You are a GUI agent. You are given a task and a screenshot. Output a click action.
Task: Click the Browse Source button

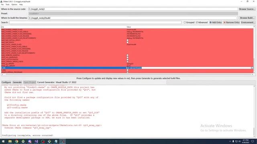pyautogui.click(x=247, y=9)
